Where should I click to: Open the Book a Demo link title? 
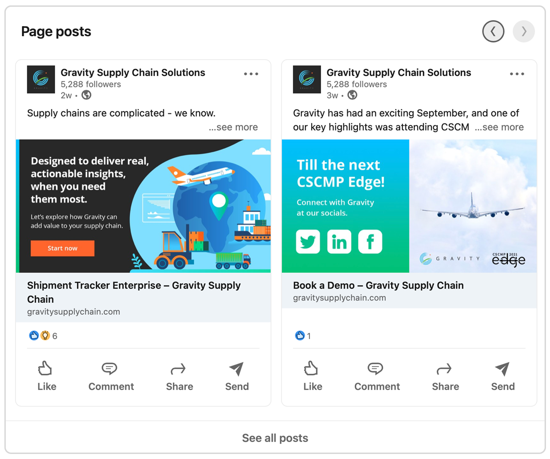tap(379, 285)
